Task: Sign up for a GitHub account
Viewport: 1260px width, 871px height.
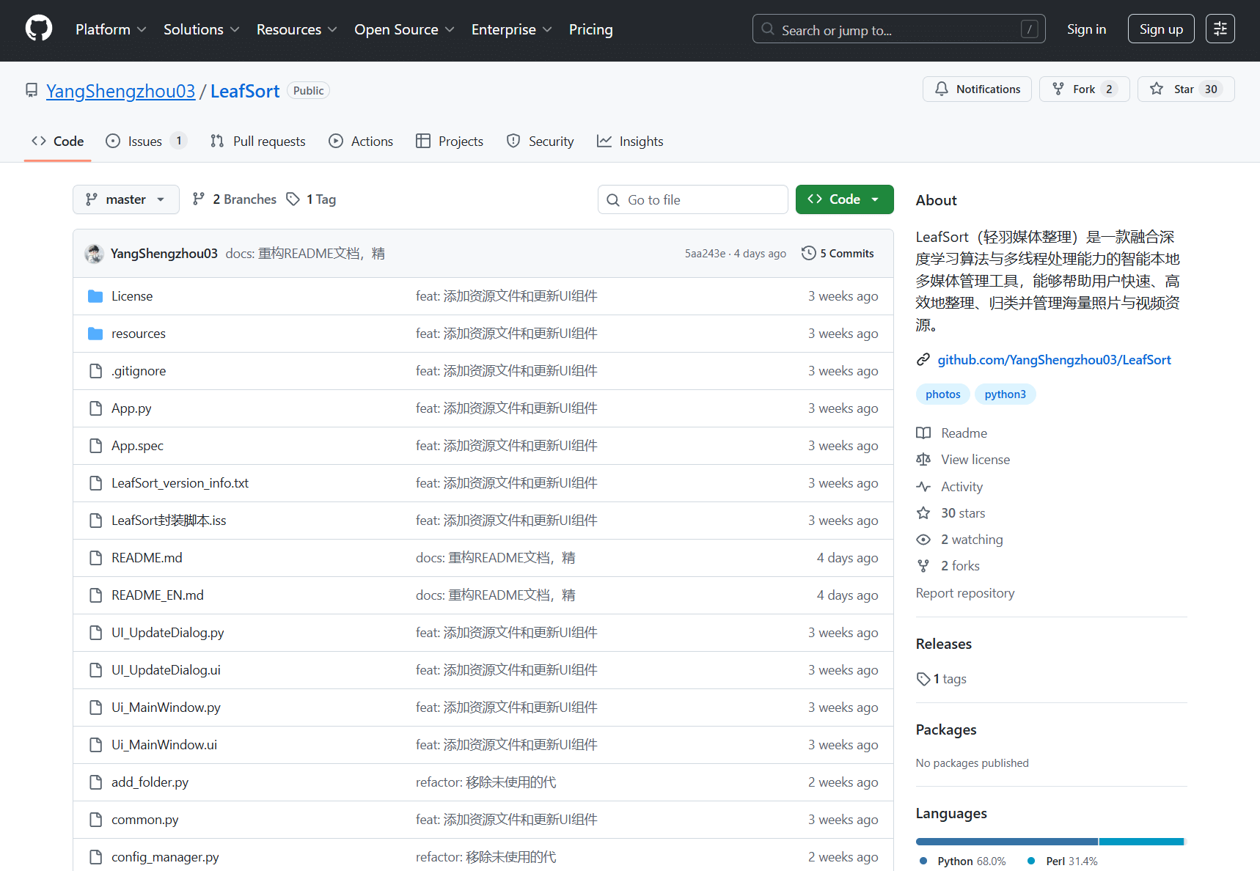Action: [1161, 29]
